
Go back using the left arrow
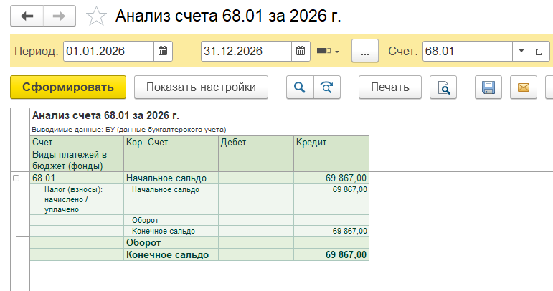pos(27,16)
